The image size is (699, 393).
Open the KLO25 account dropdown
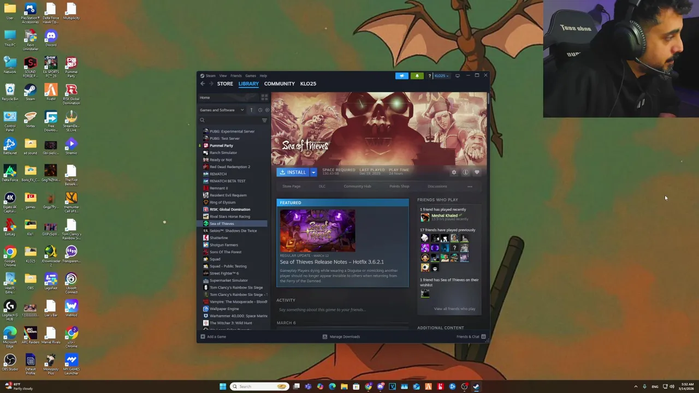(x=441, y=76)
